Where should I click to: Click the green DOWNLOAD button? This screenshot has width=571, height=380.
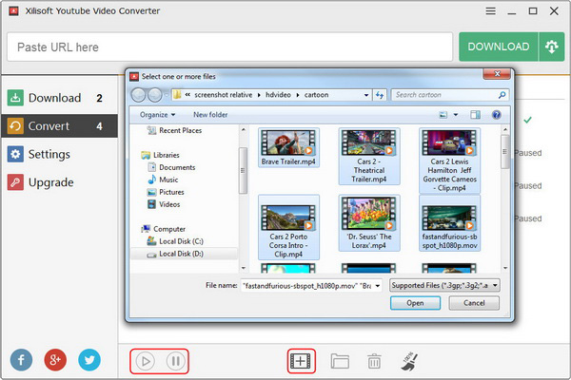point(498,47)
